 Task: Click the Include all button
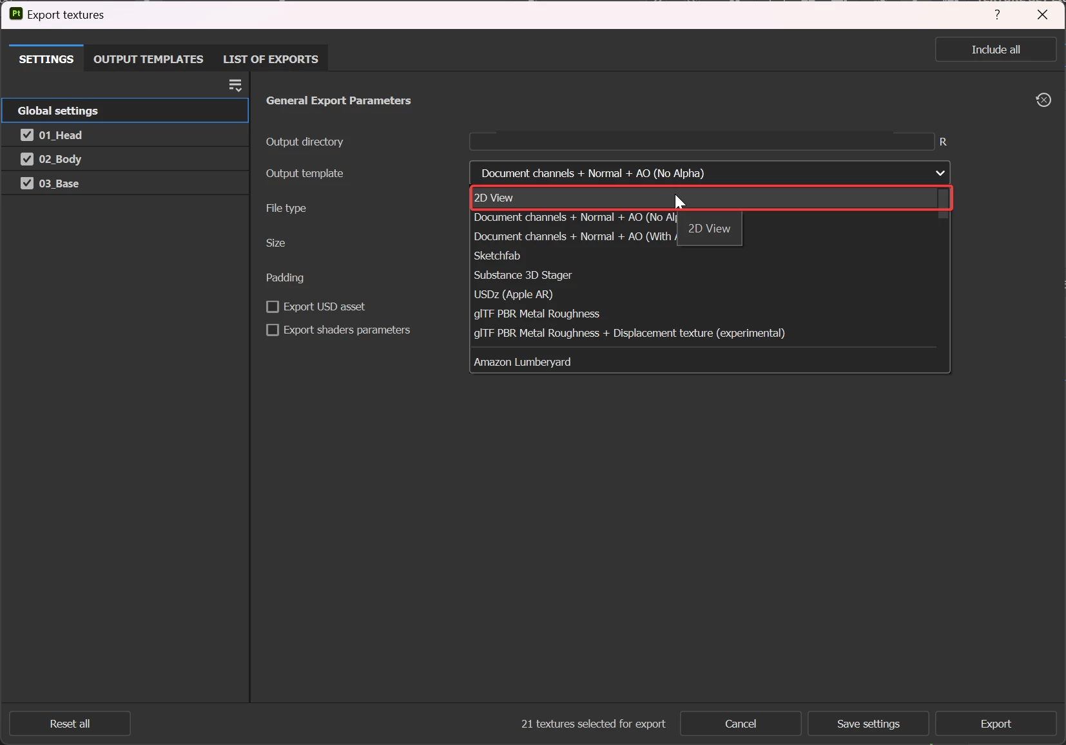pos(996,50)
